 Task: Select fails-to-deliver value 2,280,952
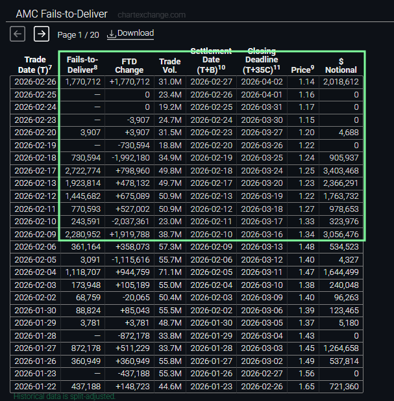pos(82,234)
